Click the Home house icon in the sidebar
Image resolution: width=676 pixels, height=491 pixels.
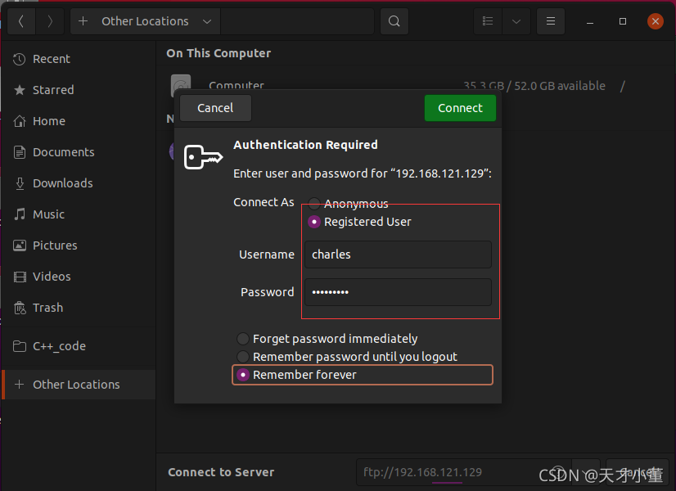tap(20, 121)
